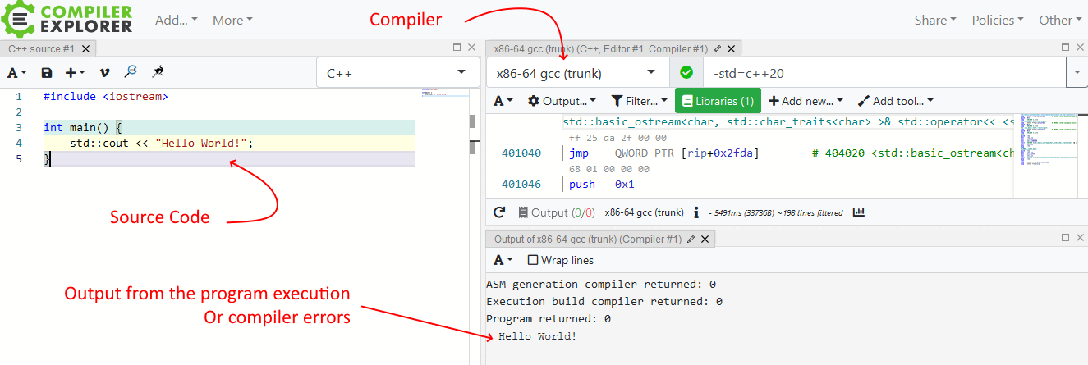Open the Add tool... dropdown
Image resolution: width=1088 pixels, height=365 pixels.
click(x=895, y=101)
